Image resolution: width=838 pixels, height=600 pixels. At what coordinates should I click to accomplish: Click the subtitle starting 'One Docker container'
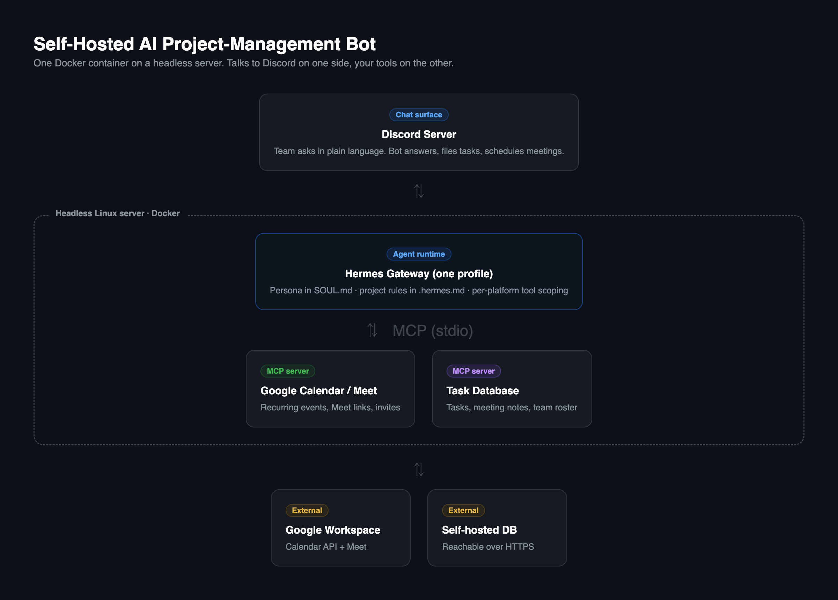(x=243, y=63)
